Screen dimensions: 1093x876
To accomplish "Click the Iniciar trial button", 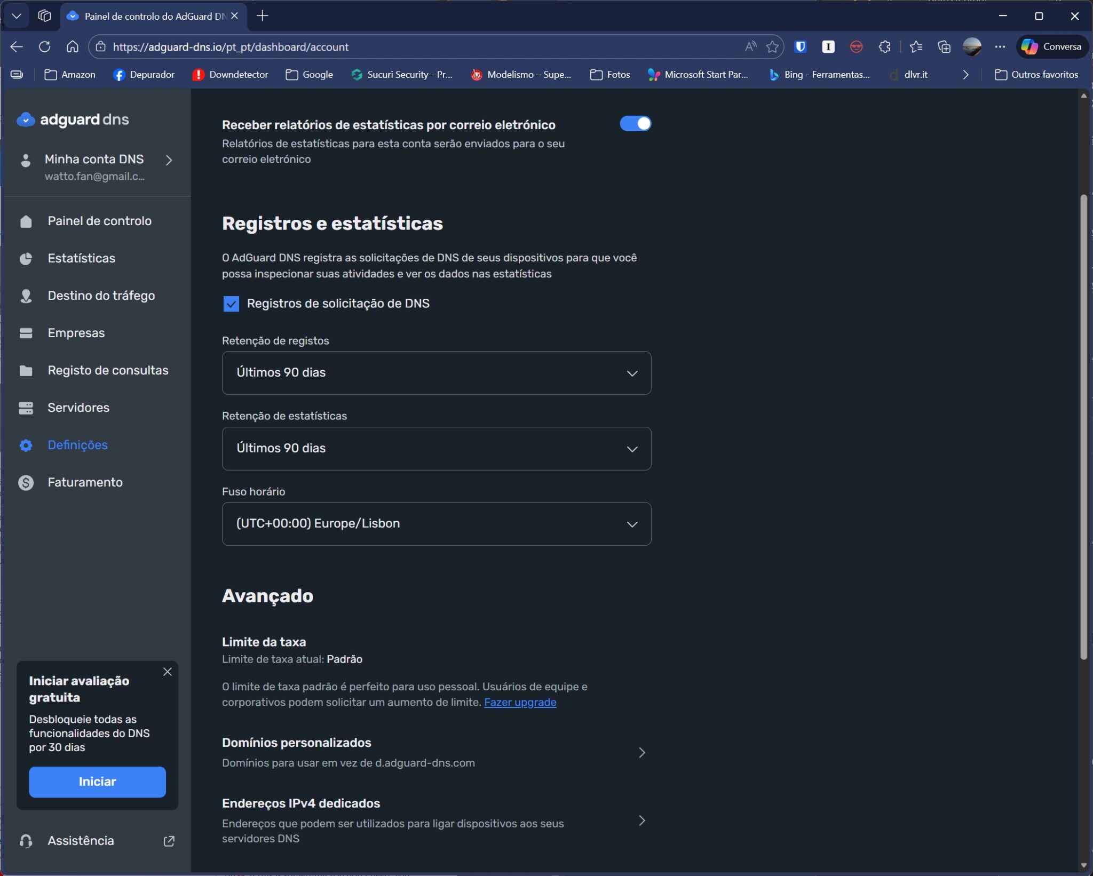I will point(97,782).
